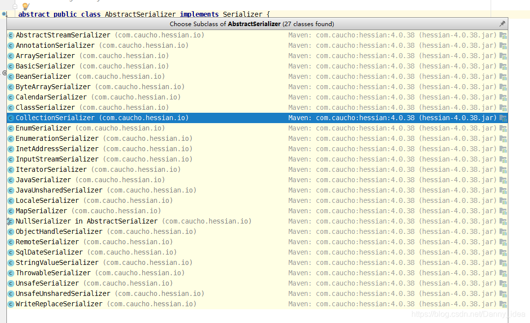Go to StringValueSerializer class
530x323 pixels.
[257, 262]
